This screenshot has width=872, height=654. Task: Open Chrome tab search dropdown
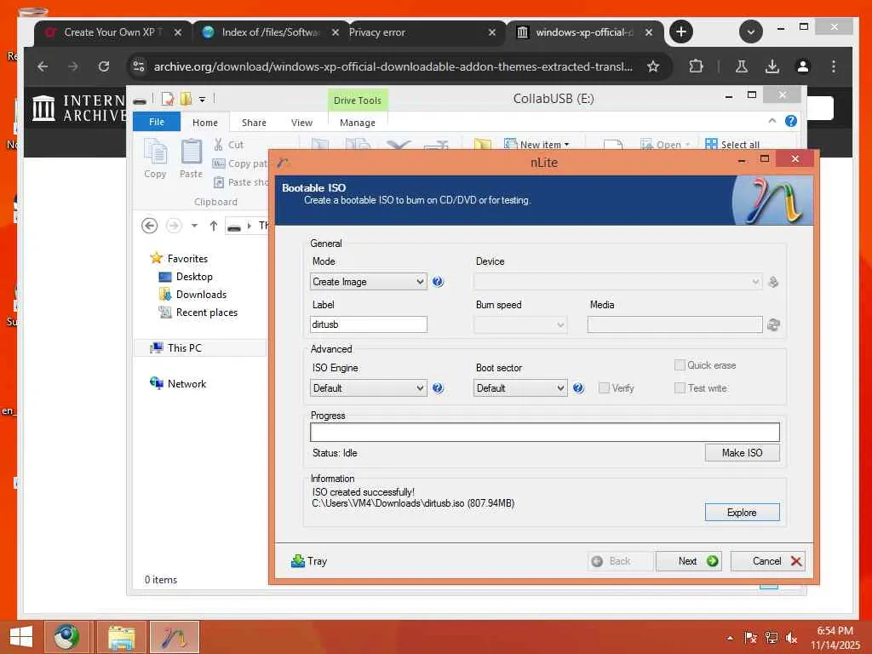click(751, 32)
